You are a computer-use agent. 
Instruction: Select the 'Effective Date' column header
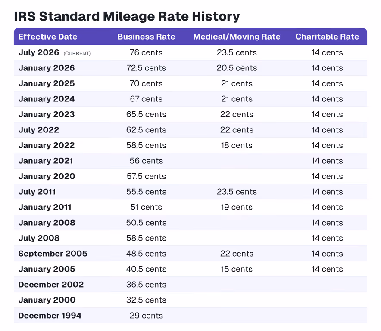[x=47, y=37]
